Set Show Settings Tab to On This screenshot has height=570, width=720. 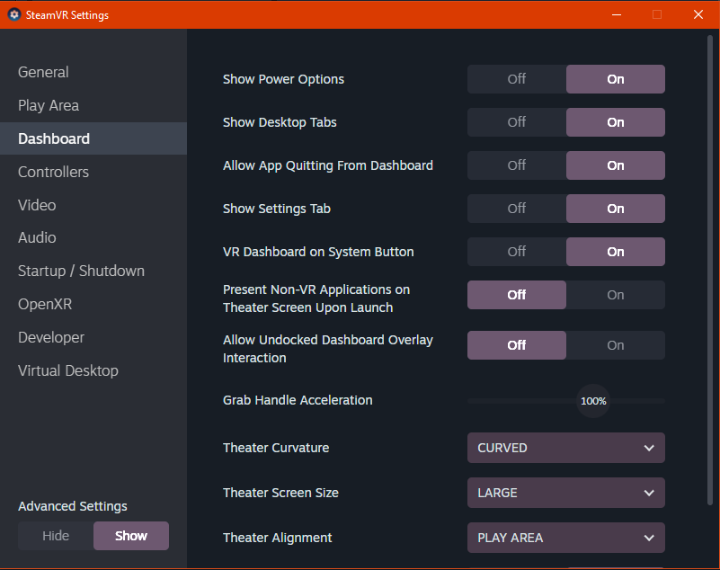[616, 209]
